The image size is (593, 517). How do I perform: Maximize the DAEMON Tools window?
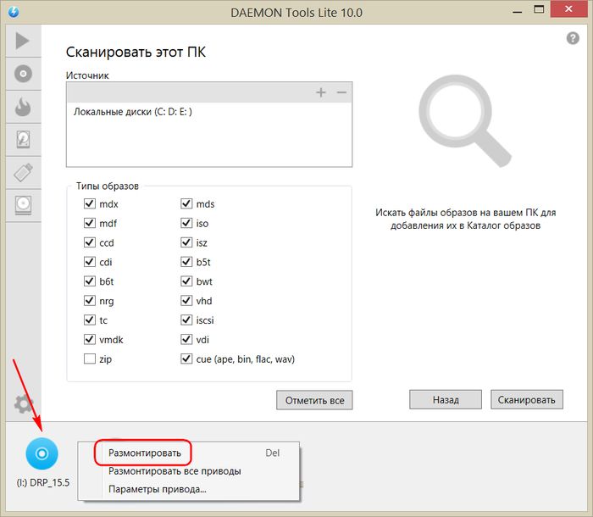[x=539, y=10]
